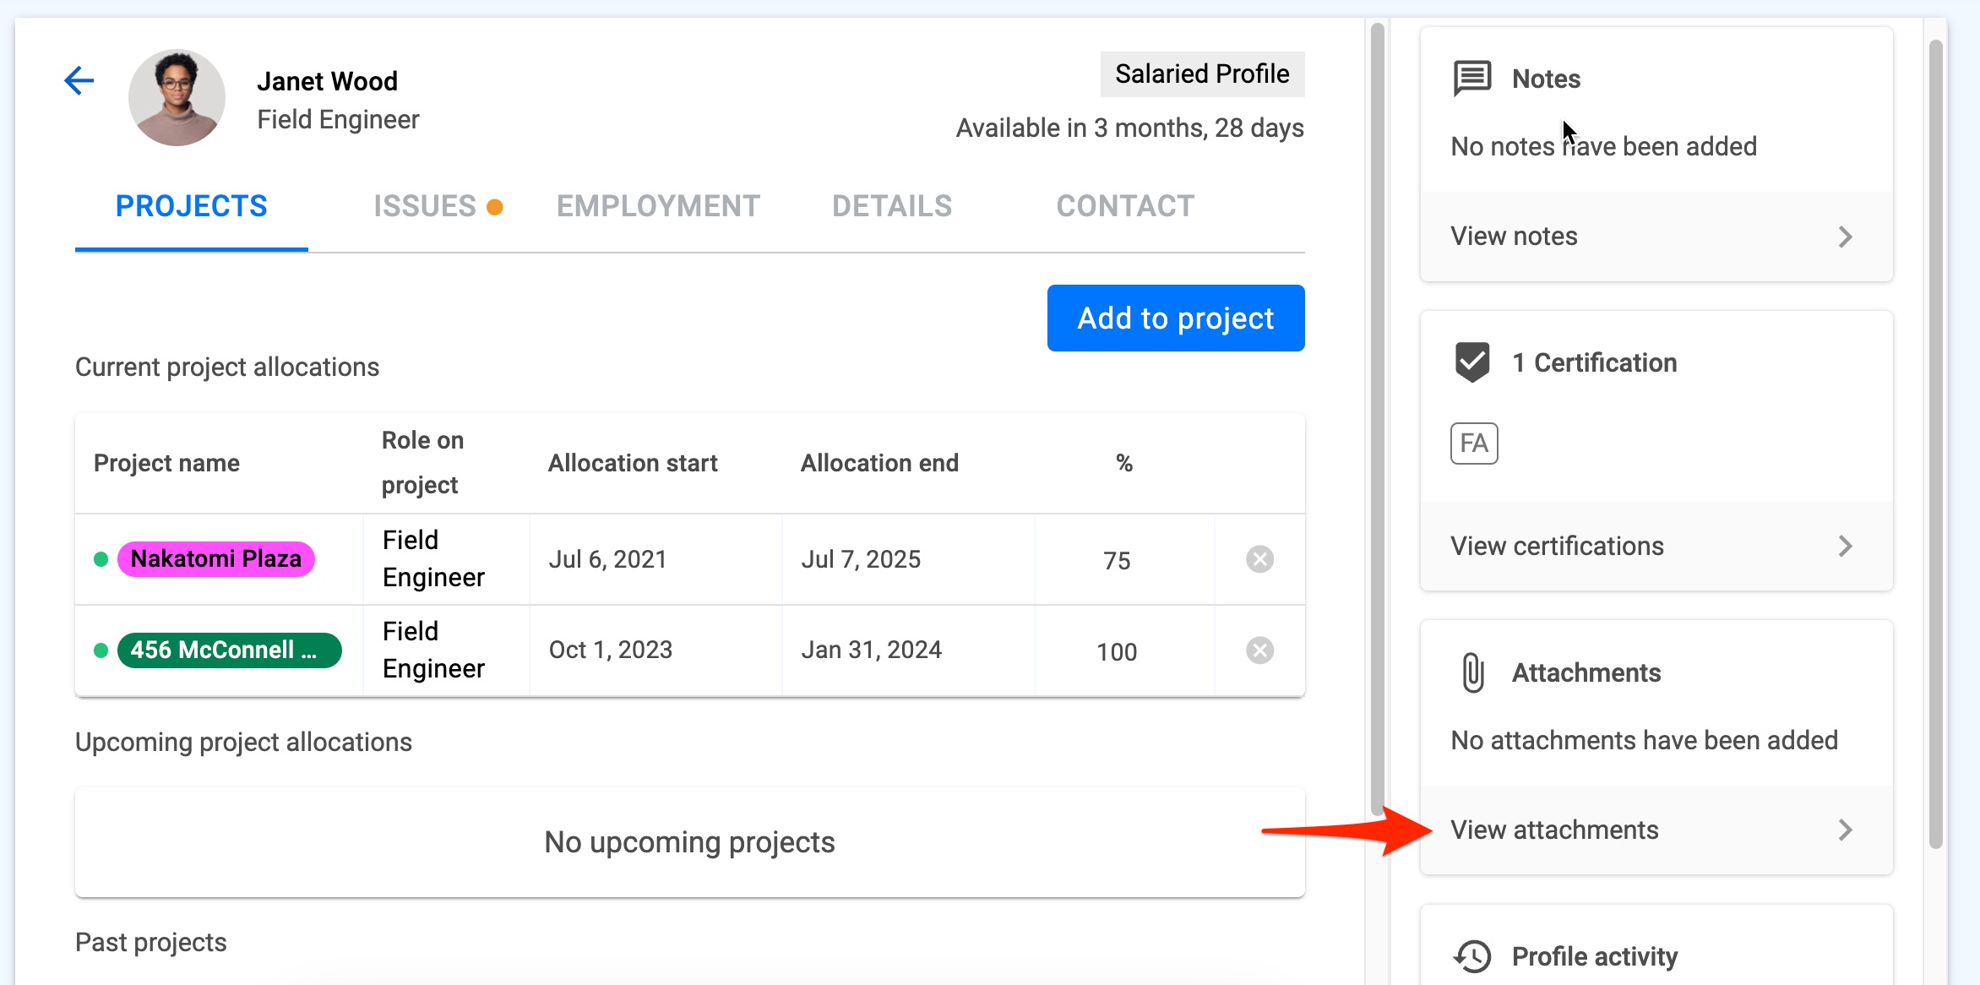Click the Attachments paperclip icon
Viewport: 1980px width, 985px height.
1472,672
